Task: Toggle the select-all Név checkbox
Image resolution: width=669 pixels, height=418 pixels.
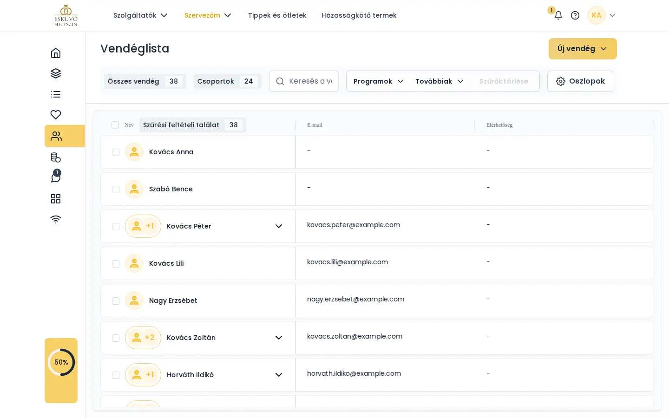Action: pos(115,125)
